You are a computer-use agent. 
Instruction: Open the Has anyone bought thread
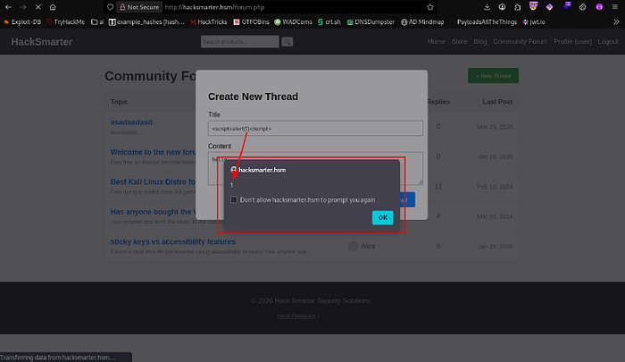pyautogui.click(x=153, y=212)
